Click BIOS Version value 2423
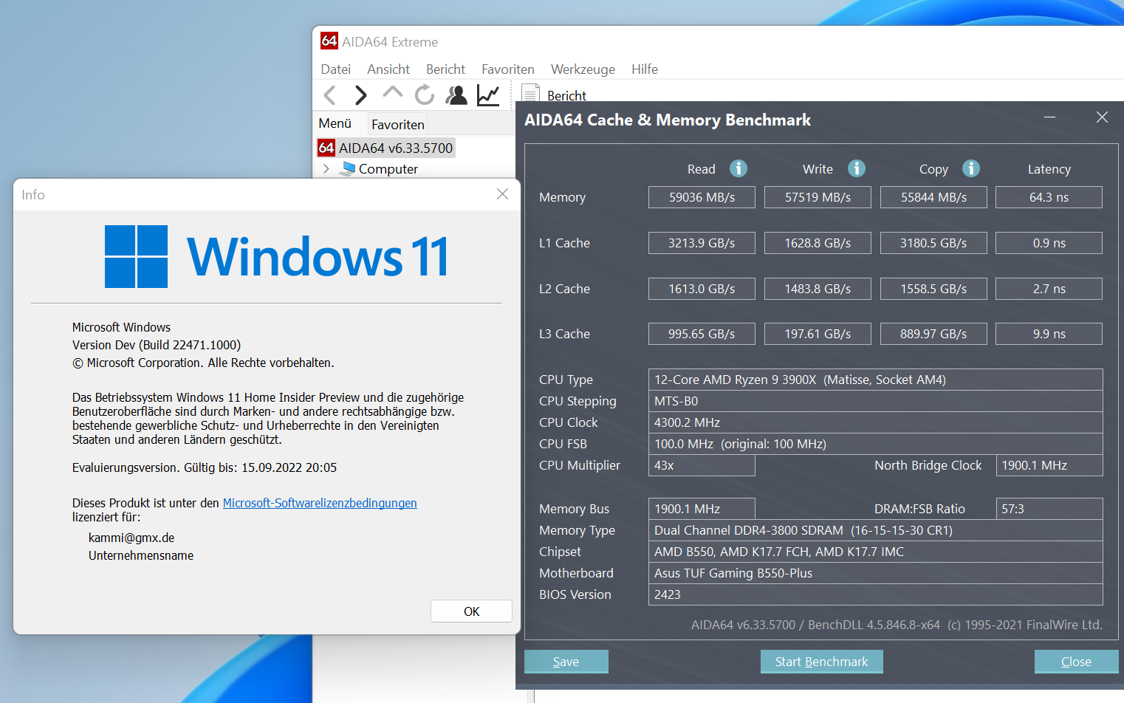Image resolution: width=1124 pixels, height=703 pixels. pyautogui.click(x=875, y=594)
